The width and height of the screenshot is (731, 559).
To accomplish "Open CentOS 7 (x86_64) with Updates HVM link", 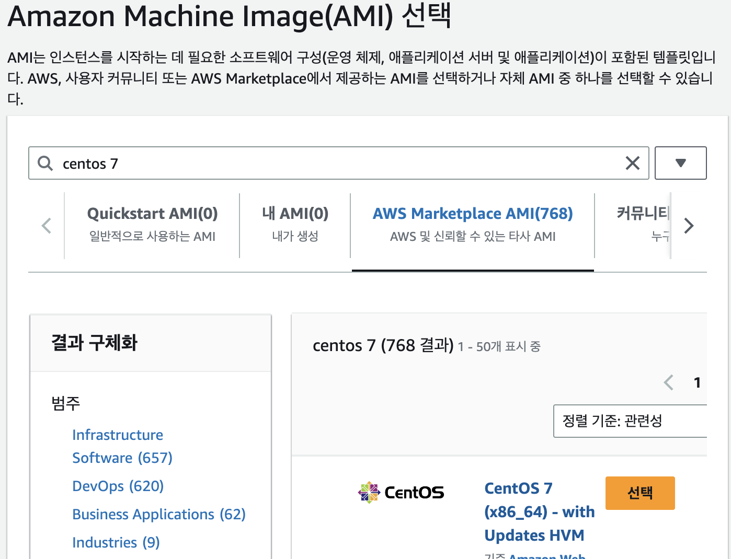I will (x=539, y=511).
